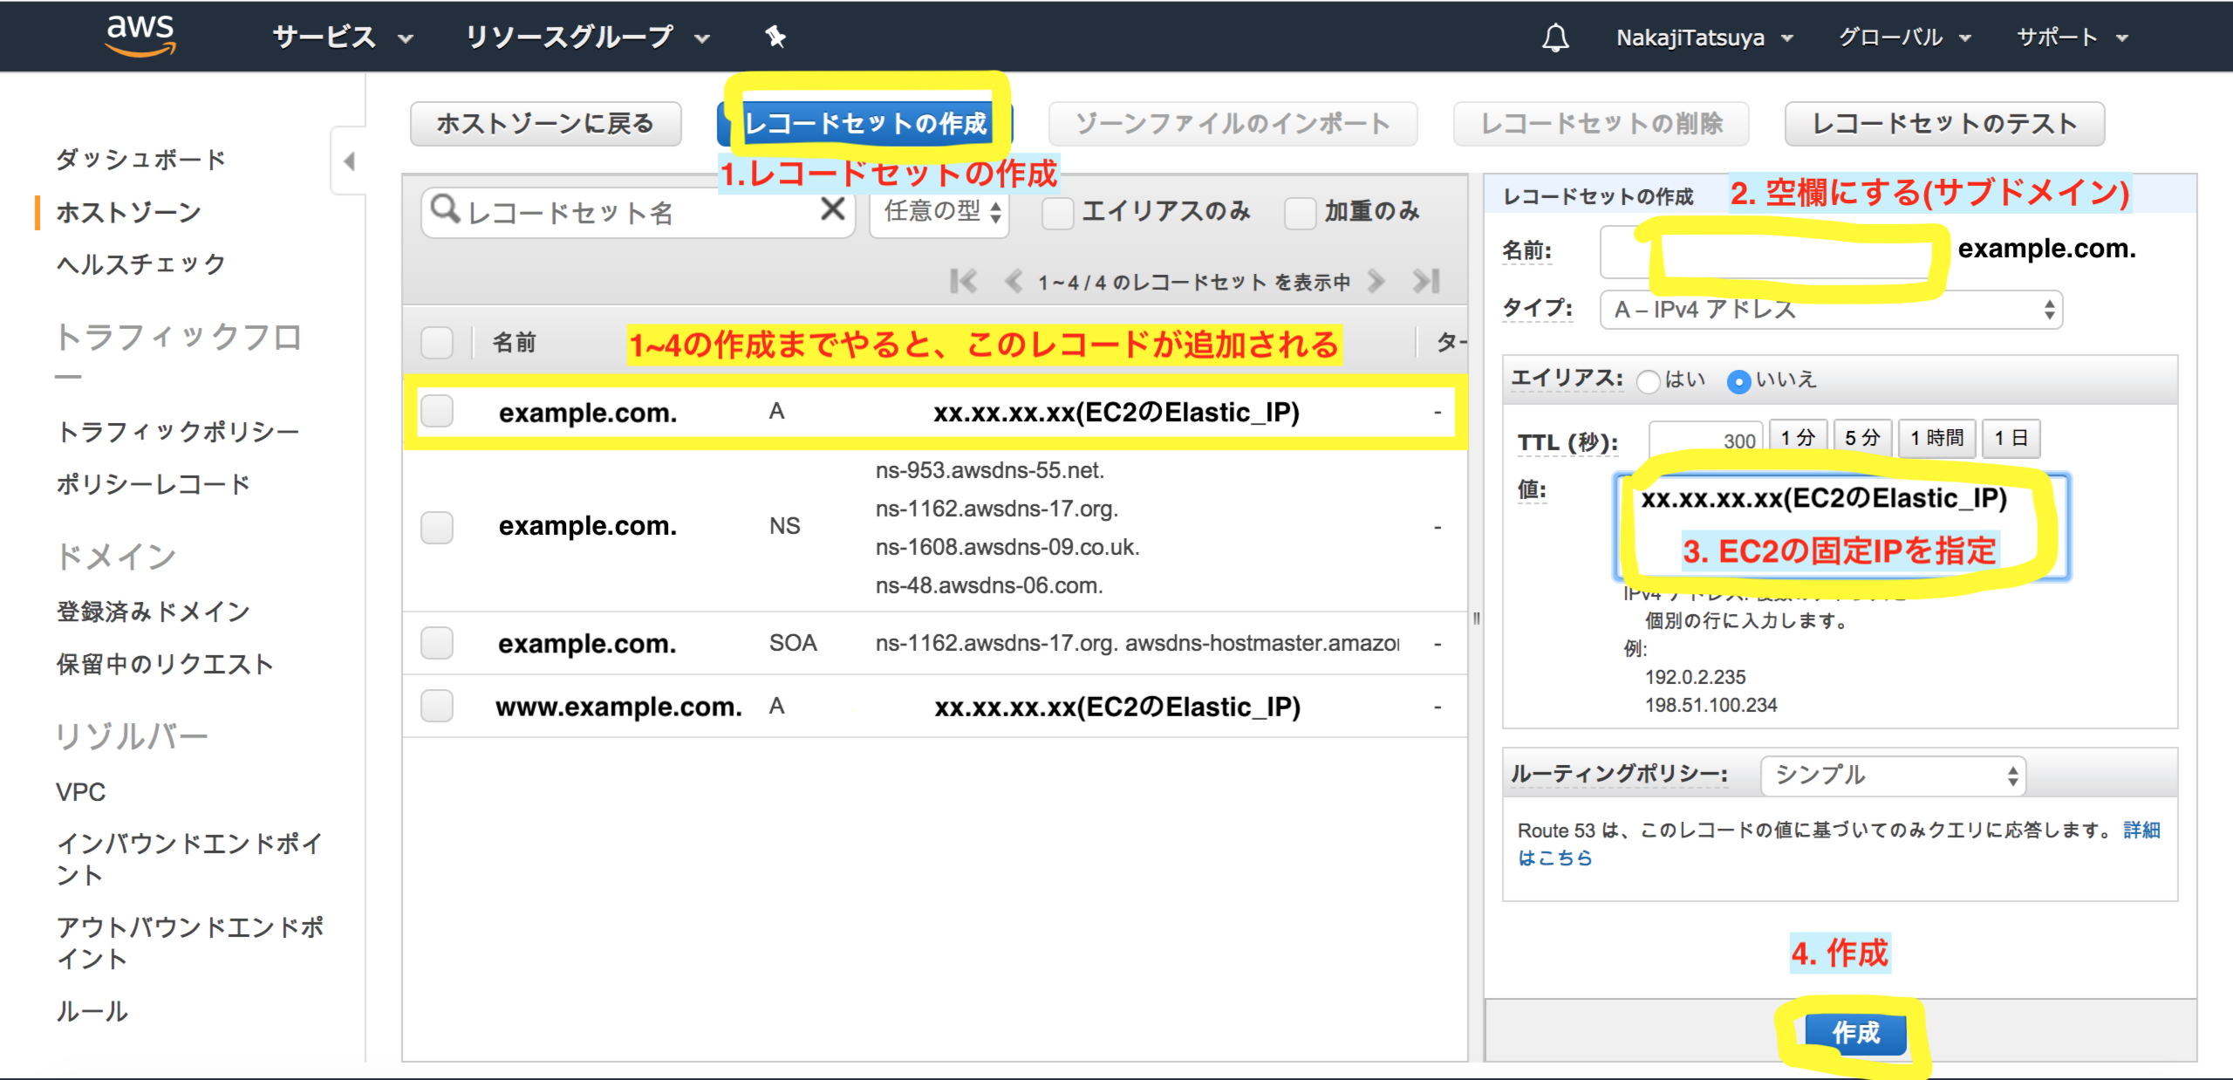This screenshot has height=1080, width=2233.
Task: Click the search magnifier icon in filter box
Action: [445, 209]
